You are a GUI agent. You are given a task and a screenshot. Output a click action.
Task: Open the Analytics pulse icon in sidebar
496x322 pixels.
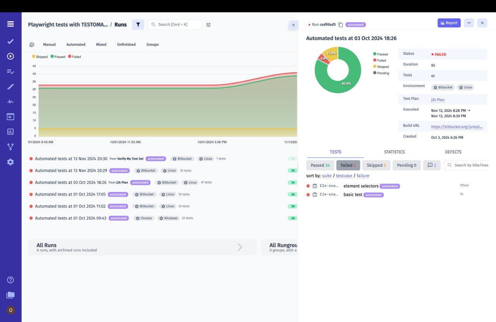point(10,101)
